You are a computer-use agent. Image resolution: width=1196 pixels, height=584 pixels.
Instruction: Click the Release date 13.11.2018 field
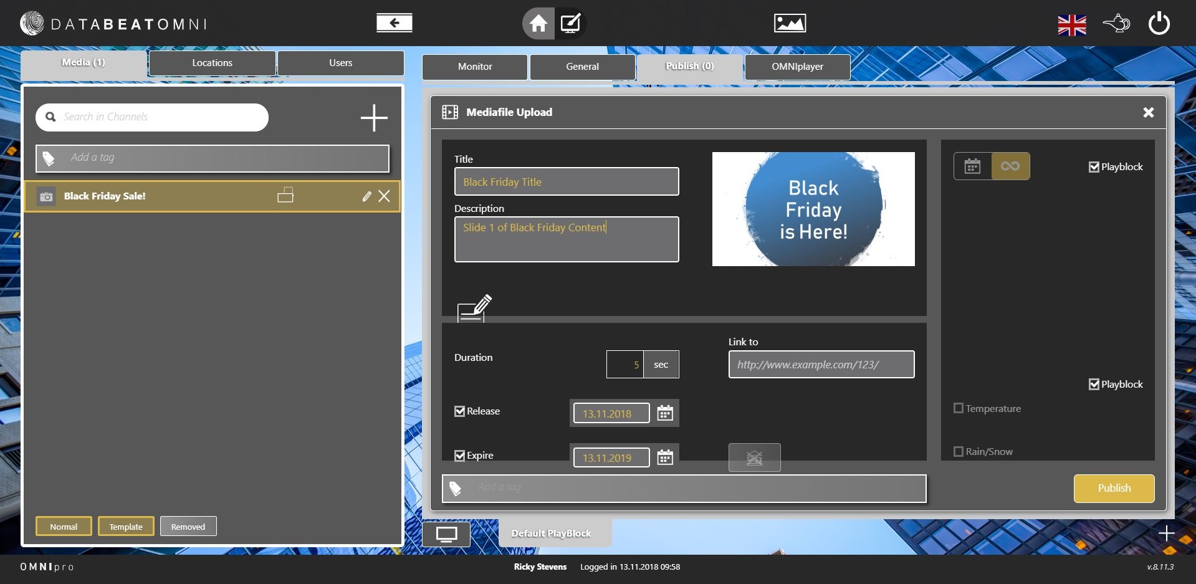click(x=611, y=413)
